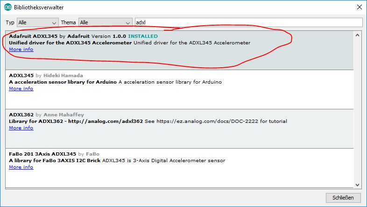Click the scrollbar down arrow in library list

(x=358, y=185)
